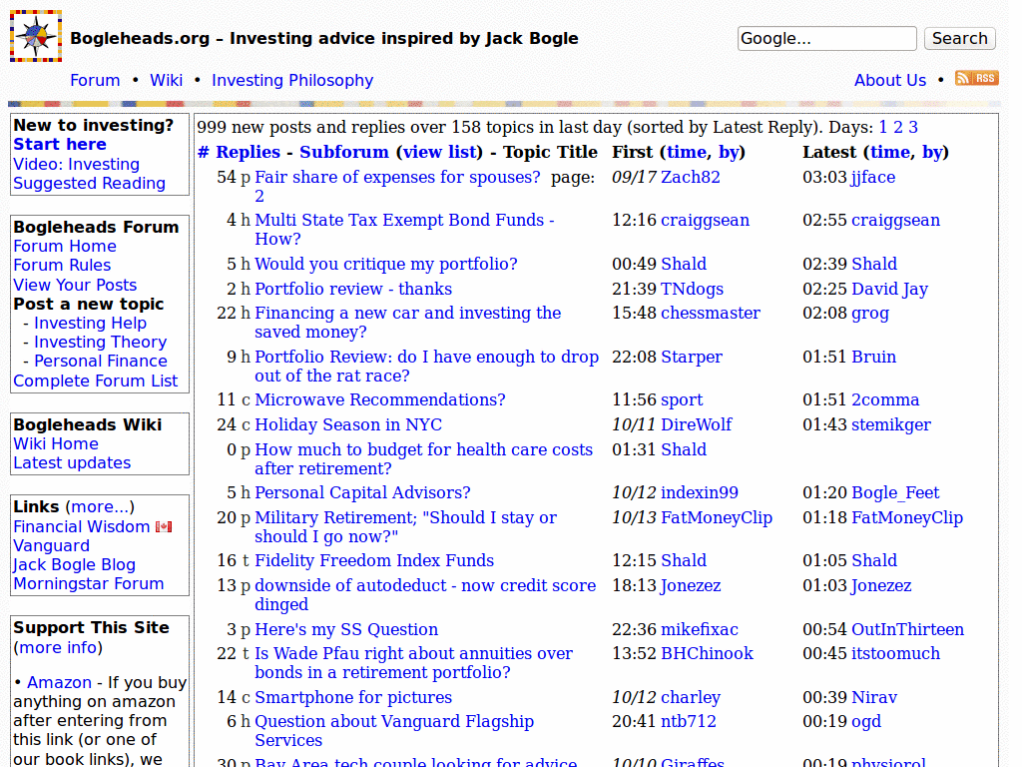Click the Search button
Viewport: 1022px width, 767px height.
[959, 39]
